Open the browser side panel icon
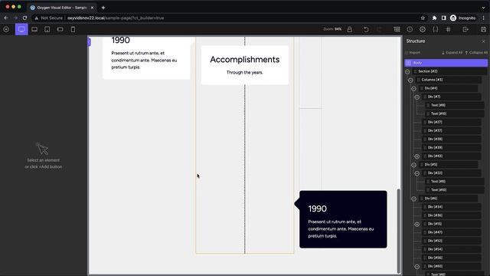Screen dimensions: 490x276 tap(444, 18)
